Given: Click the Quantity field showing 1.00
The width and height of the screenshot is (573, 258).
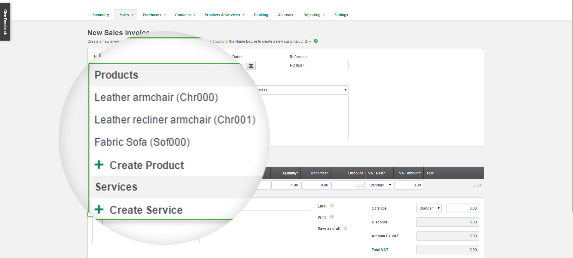Looking at the screenshot, I should pos(285,185).
